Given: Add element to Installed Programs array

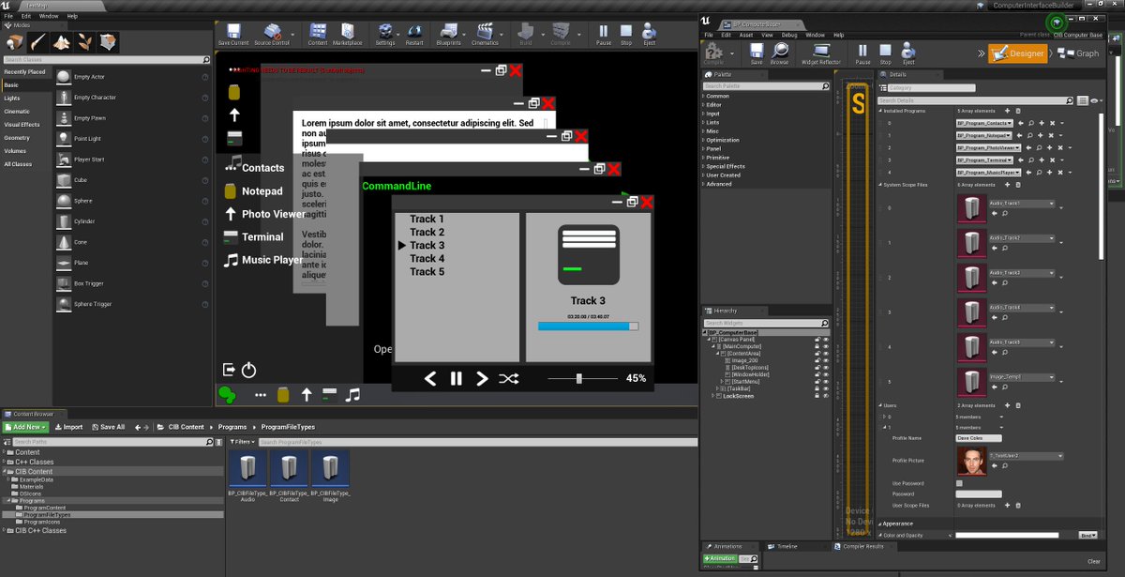Looking at the screenshot, I should tap(1007, 111).
